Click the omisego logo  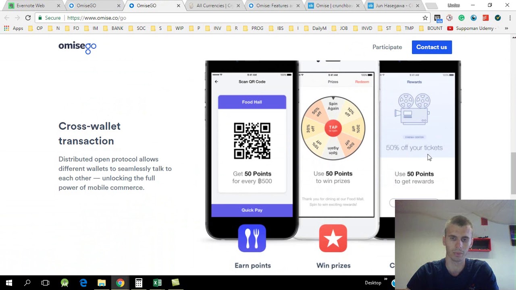[x=77, y=47]
